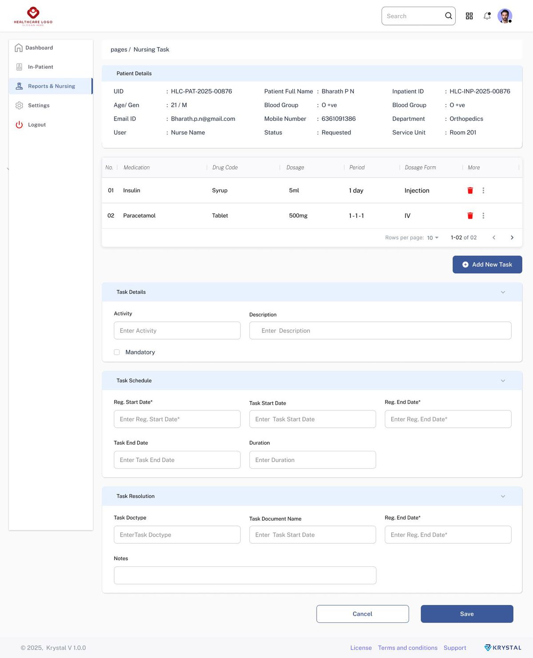Click the Dosage Form column header

click(420, 168)
